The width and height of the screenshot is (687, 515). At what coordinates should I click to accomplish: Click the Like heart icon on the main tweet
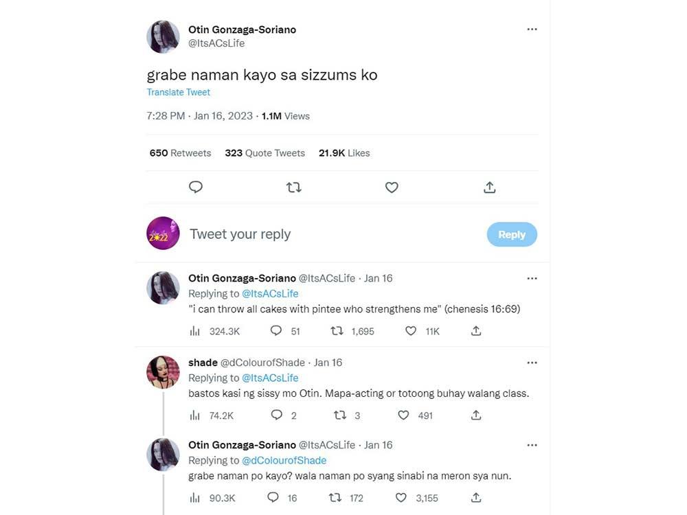[x=392, y=186]
